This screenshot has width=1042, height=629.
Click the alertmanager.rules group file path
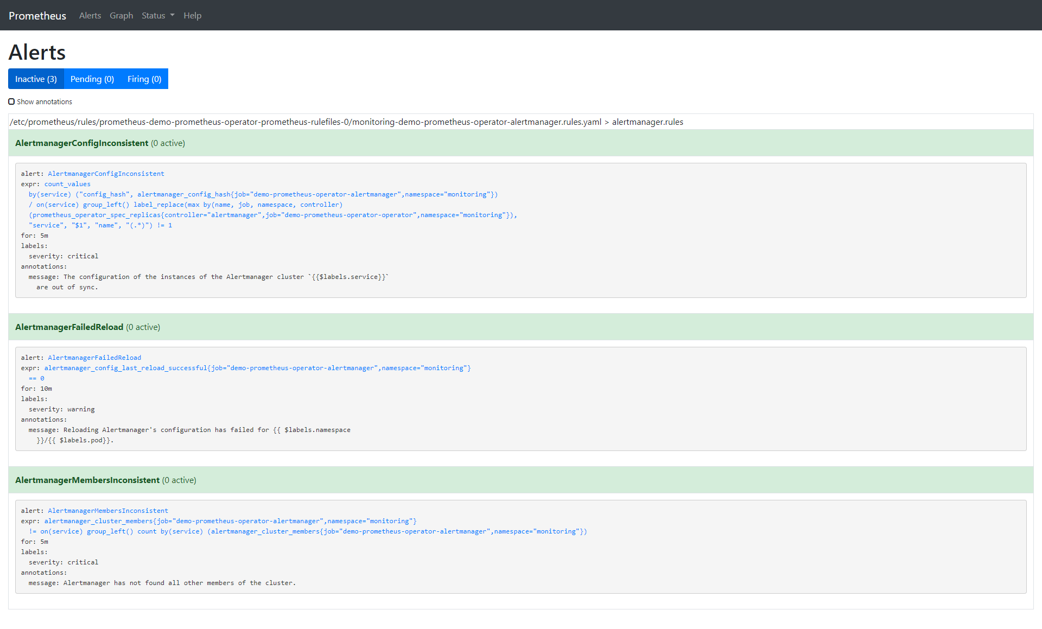coord(346,122)
